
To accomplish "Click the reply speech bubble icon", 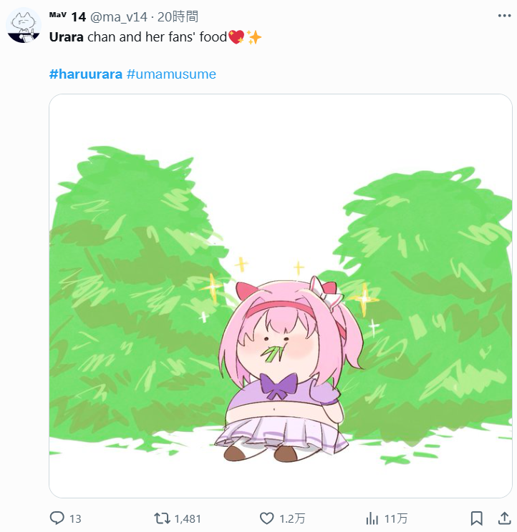I will 58,518.
